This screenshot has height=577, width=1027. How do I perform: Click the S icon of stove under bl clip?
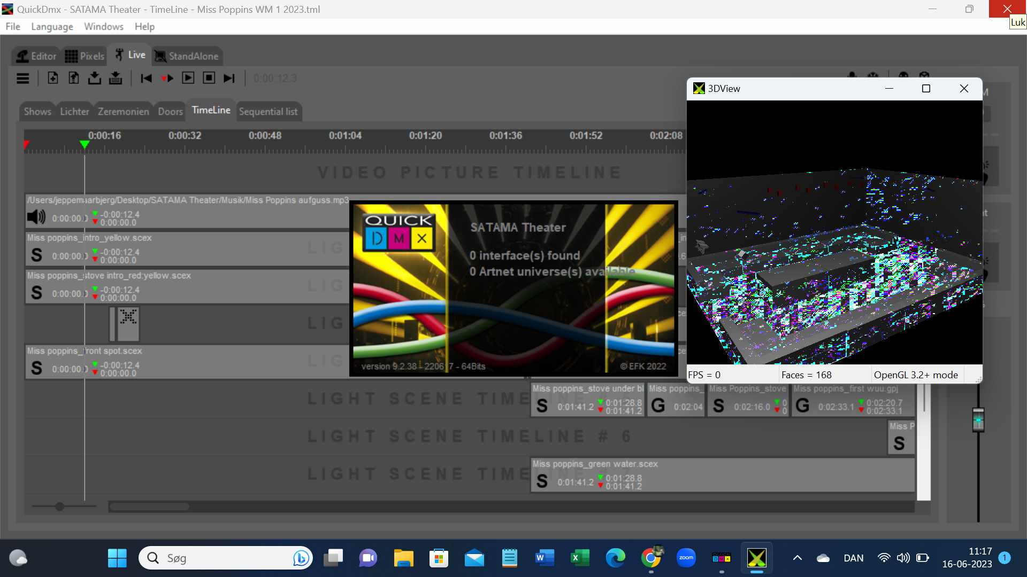tap(542, 406)
